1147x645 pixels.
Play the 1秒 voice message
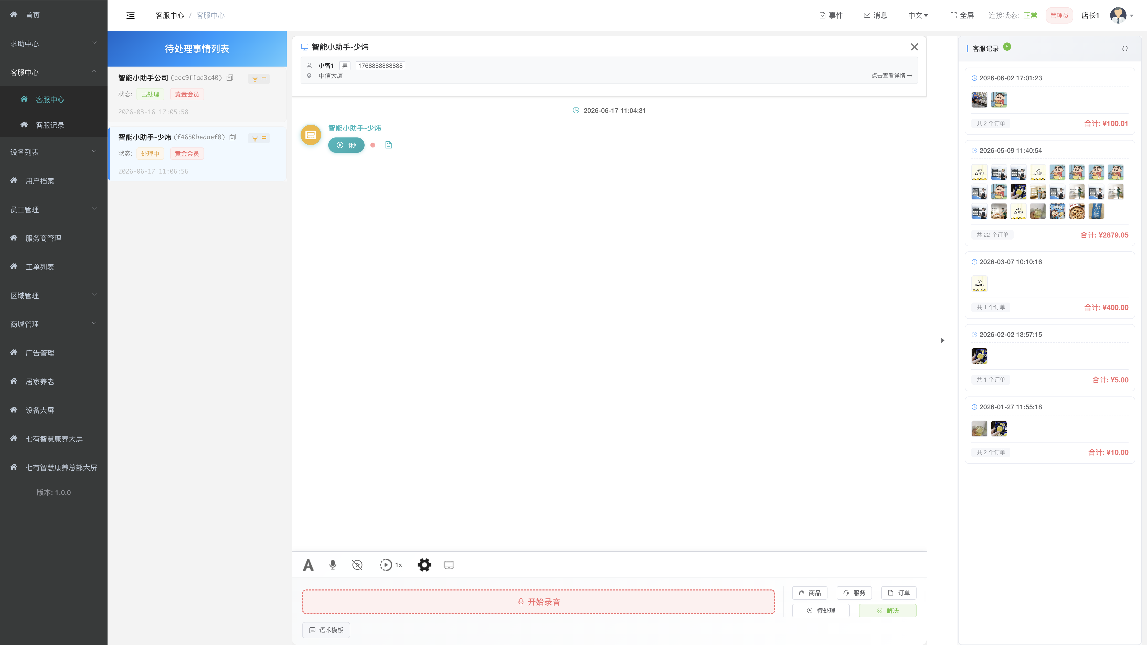pyautogui.click(x=346, y=145)
